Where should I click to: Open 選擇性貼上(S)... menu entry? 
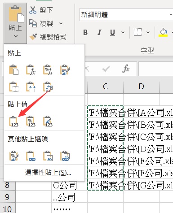48,173
